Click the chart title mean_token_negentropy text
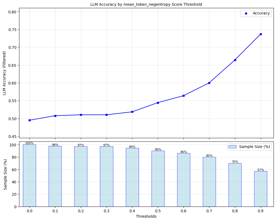 pyautogui.click(x=146, y=4)
